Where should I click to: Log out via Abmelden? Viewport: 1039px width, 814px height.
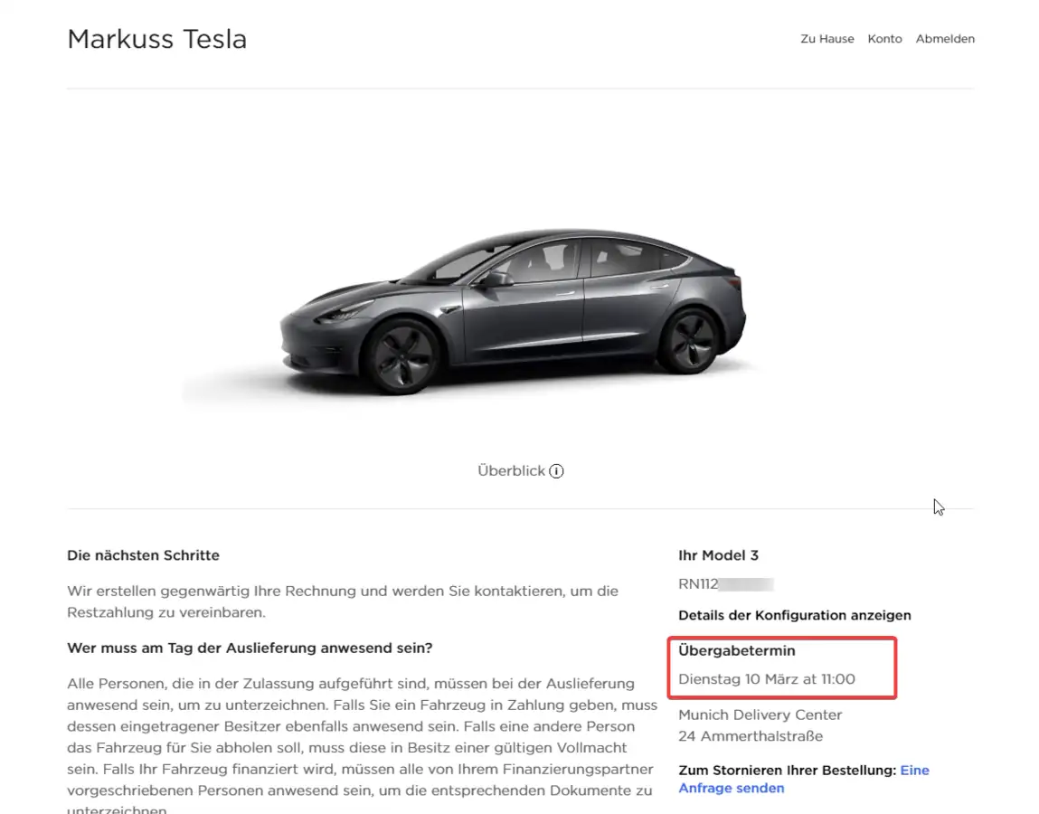944,39
